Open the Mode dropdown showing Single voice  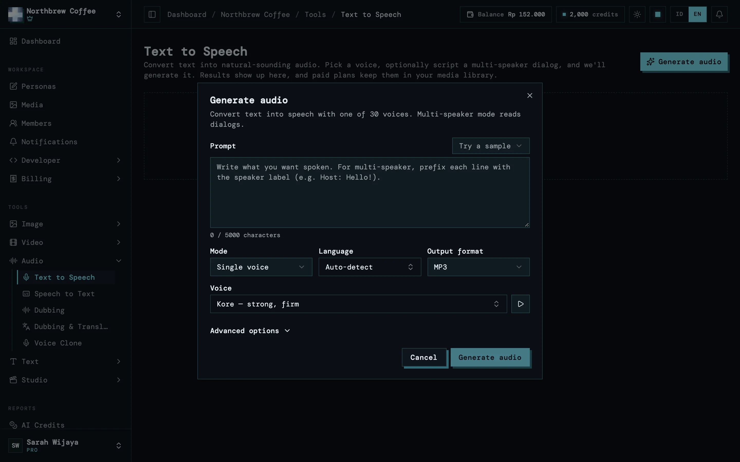(261, 267)
